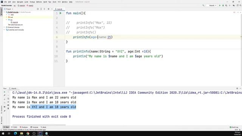This screenshot has height=136, width=242.
Task: Toggle the Favorites tool window stripe button
Action: point(2,120)
